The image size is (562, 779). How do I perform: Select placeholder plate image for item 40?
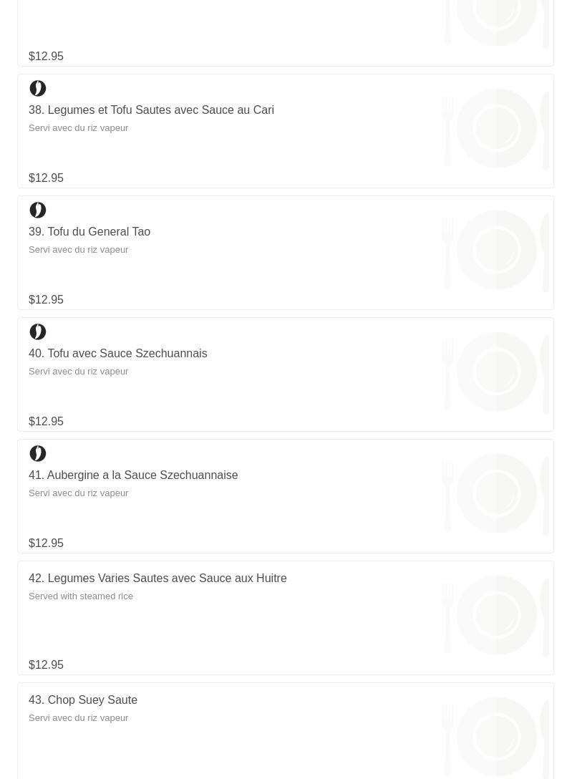pyautogui.click(x=496, y=372)
